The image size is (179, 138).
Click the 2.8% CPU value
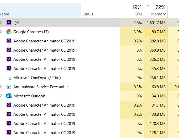point(138,23)
